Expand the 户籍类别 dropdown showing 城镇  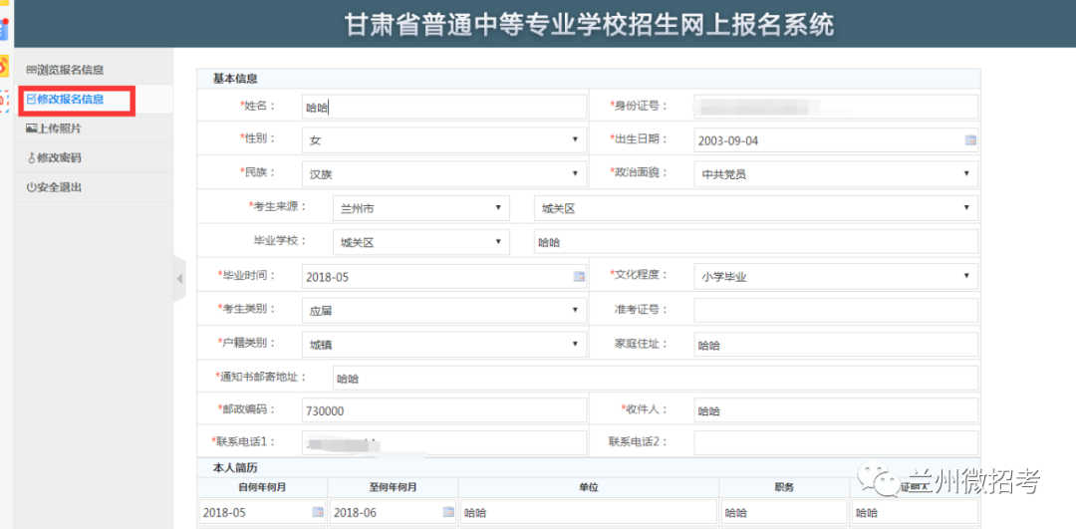pos(443,344)
